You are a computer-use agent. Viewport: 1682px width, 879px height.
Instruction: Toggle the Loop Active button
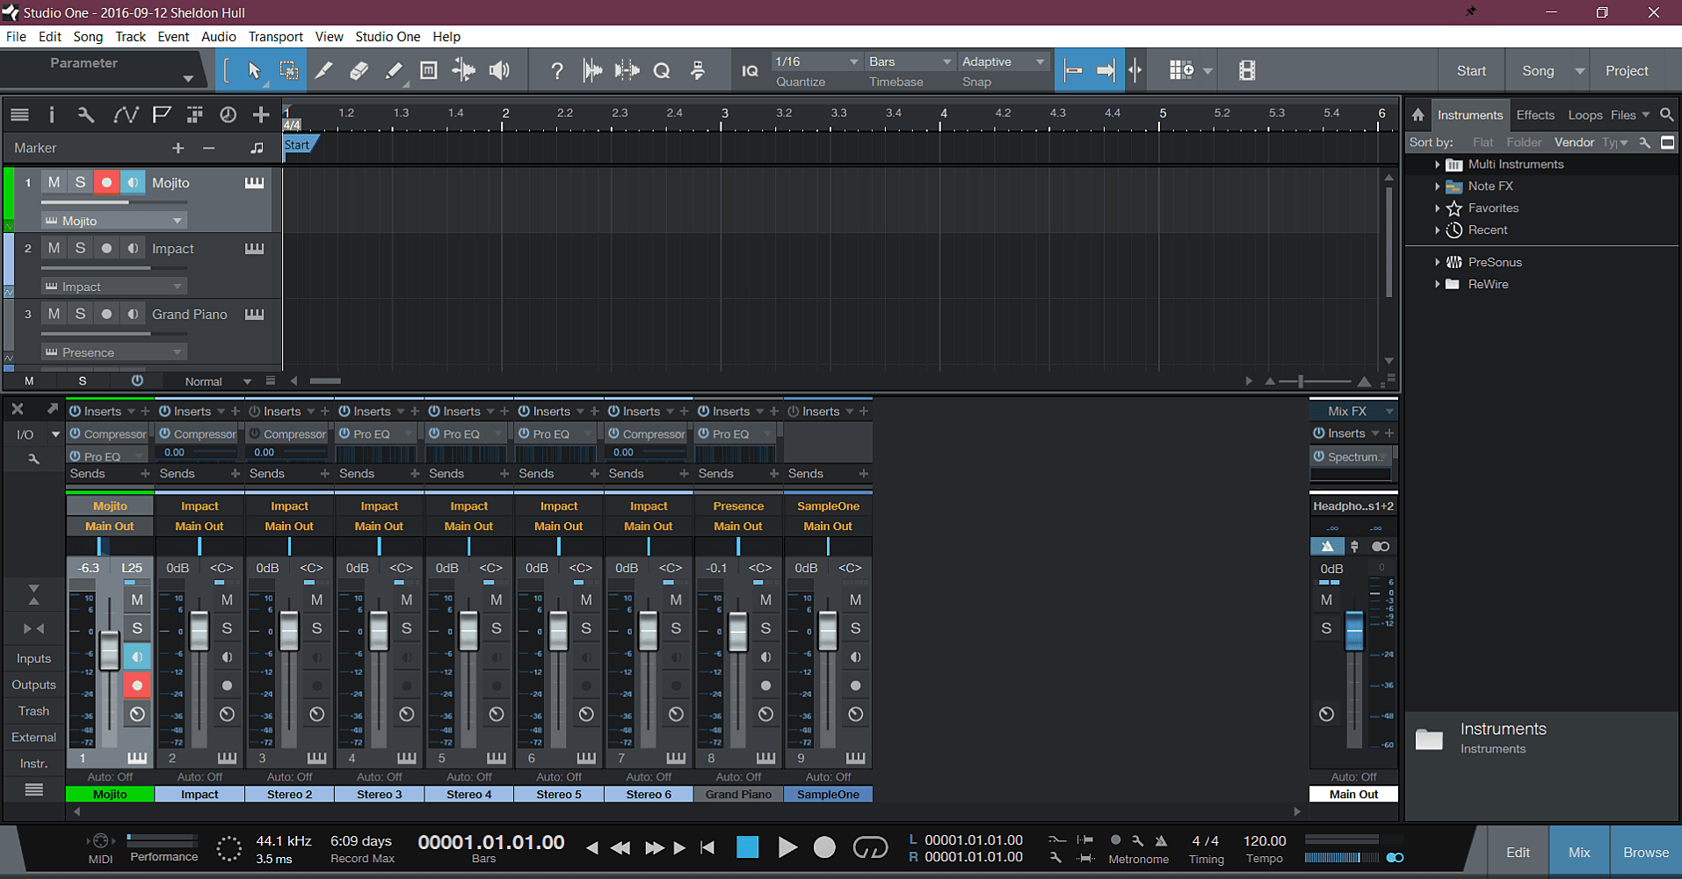869,847
